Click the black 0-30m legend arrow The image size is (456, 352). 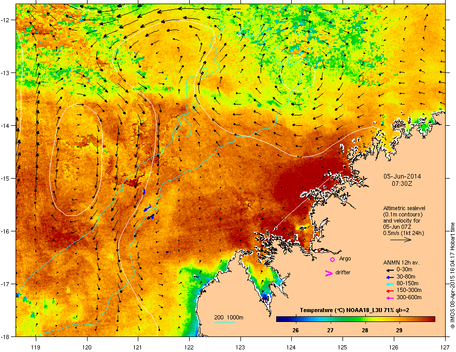point(390,270)
